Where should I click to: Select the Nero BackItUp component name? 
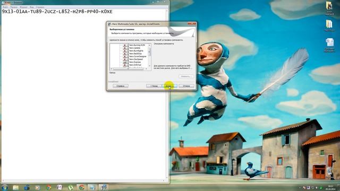click(135, 54)
